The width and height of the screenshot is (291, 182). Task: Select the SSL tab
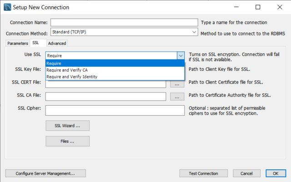point(36,43)
